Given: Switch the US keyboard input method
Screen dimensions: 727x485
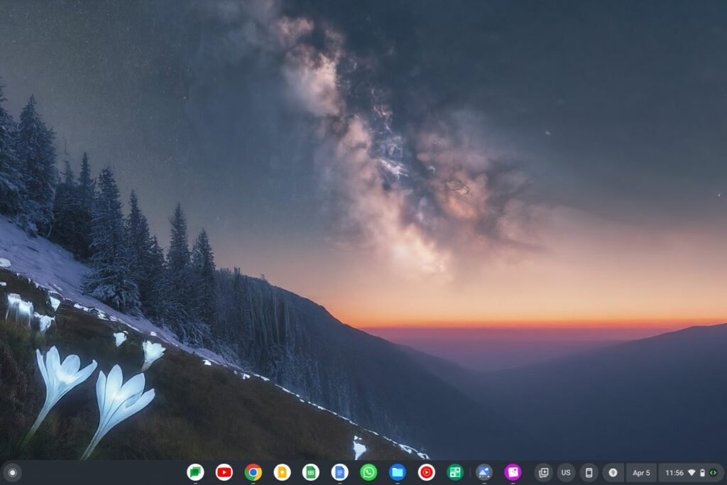Looking at the screenshot, I should click(x=566, y=472).
